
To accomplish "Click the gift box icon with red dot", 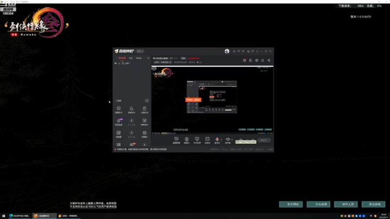I will (x=245, y=60).
